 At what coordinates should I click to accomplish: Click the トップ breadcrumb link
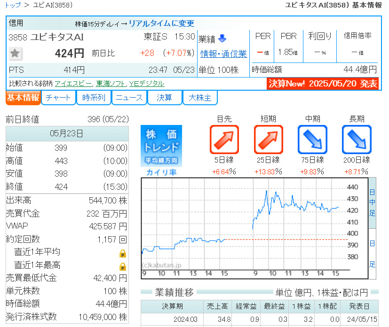(13, 5)
